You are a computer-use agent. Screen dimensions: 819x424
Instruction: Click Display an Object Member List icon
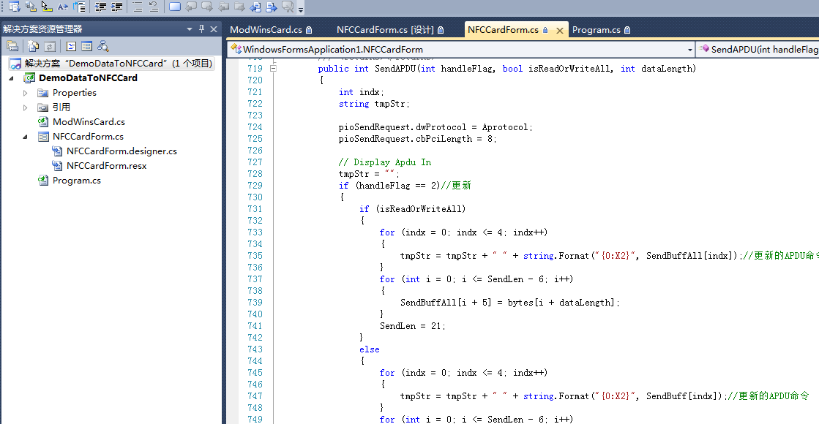tap(15, 7)
